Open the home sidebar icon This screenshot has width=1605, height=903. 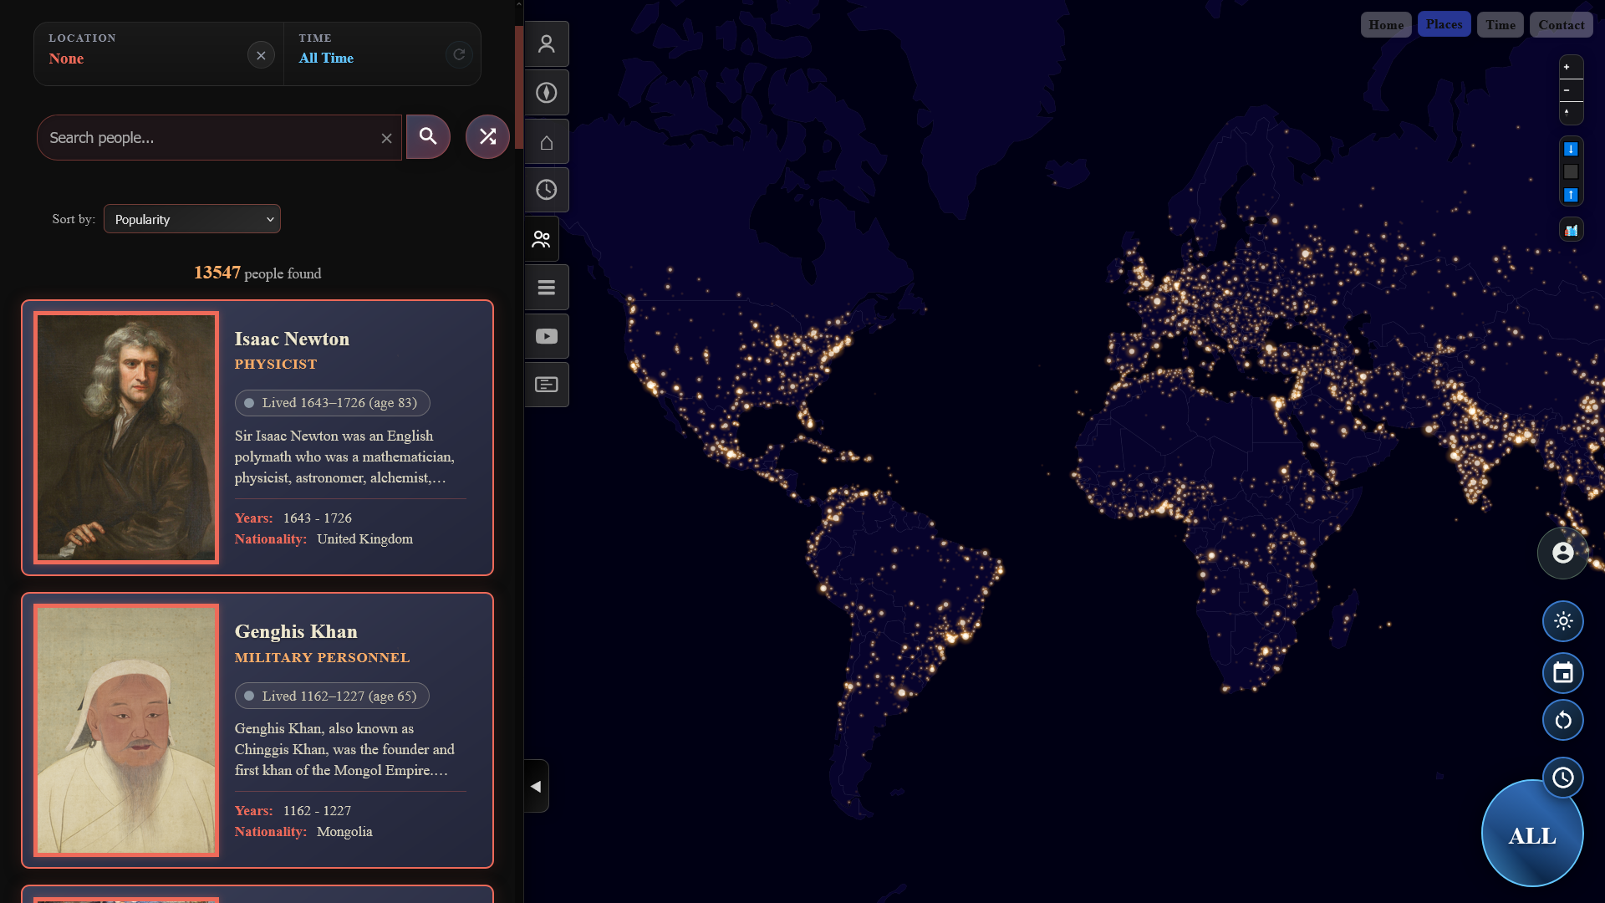(547, 141)
